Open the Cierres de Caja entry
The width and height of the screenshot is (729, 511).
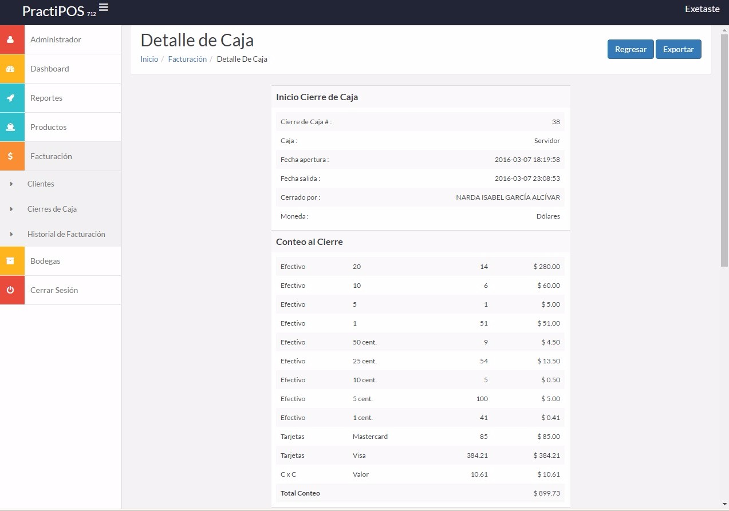click(52, 209)
